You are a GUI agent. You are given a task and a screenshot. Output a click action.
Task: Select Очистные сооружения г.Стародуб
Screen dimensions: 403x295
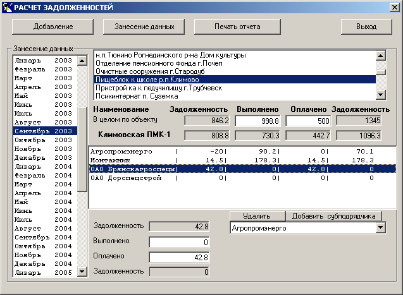(235, 71)
